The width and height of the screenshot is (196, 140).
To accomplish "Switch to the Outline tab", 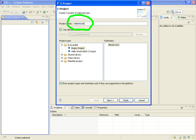I will (x=166, y=18).
